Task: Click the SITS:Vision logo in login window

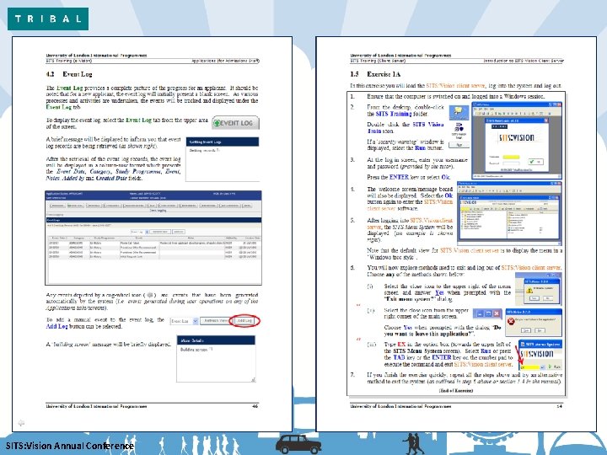Action: (517, 138)
